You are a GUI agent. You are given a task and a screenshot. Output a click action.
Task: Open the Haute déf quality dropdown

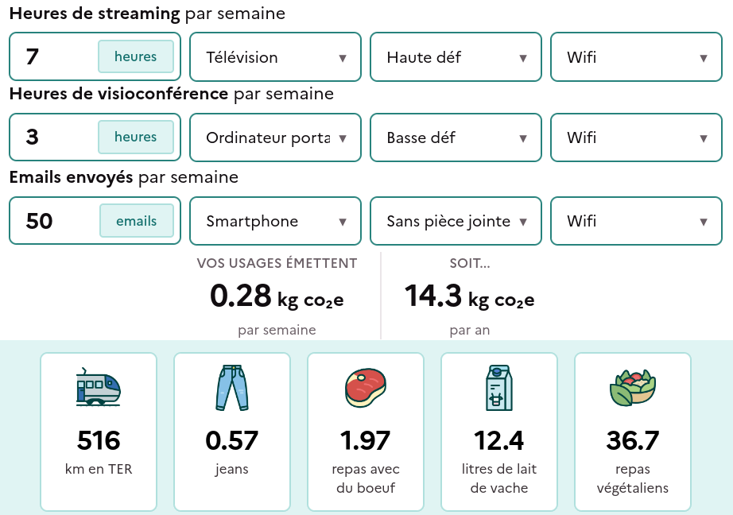[456, 56]
